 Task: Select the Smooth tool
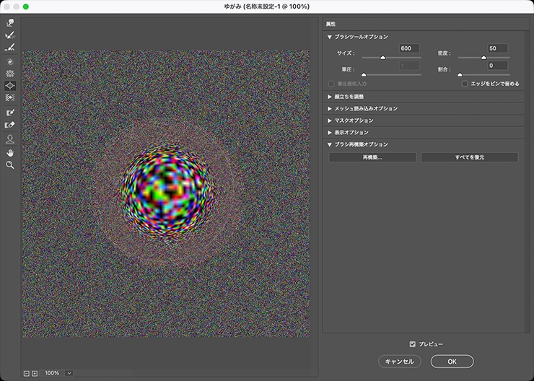pyautogui.click(x=10, y=47)
